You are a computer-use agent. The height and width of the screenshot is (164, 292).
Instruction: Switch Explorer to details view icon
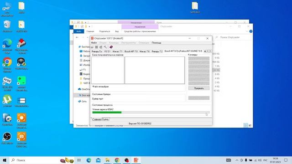click(x=246, y=126)
